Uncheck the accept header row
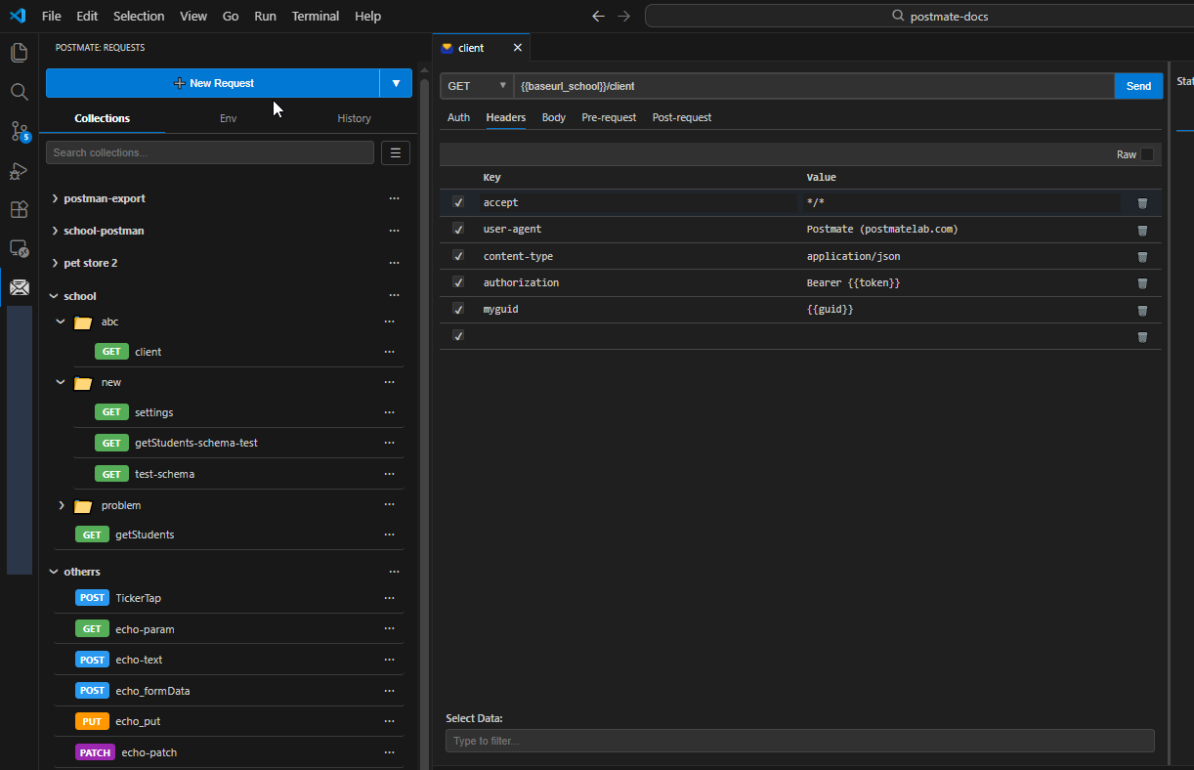Viewport: 1194px width, 770px height. tap(457, 202)
